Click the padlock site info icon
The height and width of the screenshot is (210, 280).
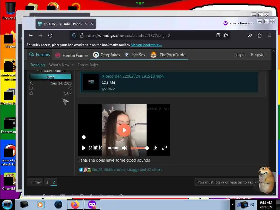81,35
